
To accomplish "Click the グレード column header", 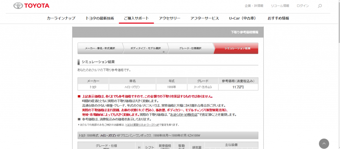I will coord(203,81).
